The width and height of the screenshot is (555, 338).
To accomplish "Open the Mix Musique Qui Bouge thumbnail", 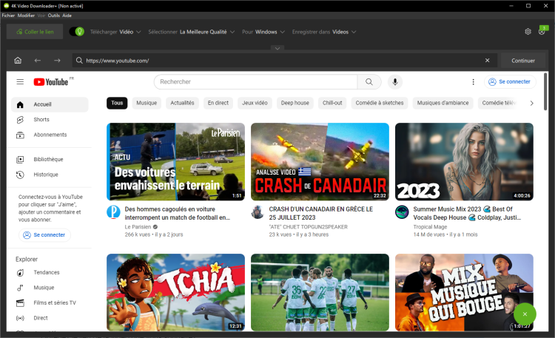I will pyautogui.click(x=464, y=292).
